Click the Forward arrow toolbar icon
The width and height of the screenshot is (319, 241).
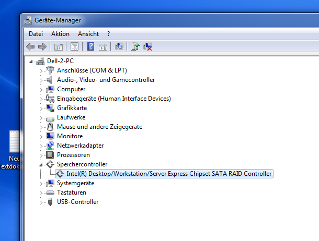coord(42,46)
